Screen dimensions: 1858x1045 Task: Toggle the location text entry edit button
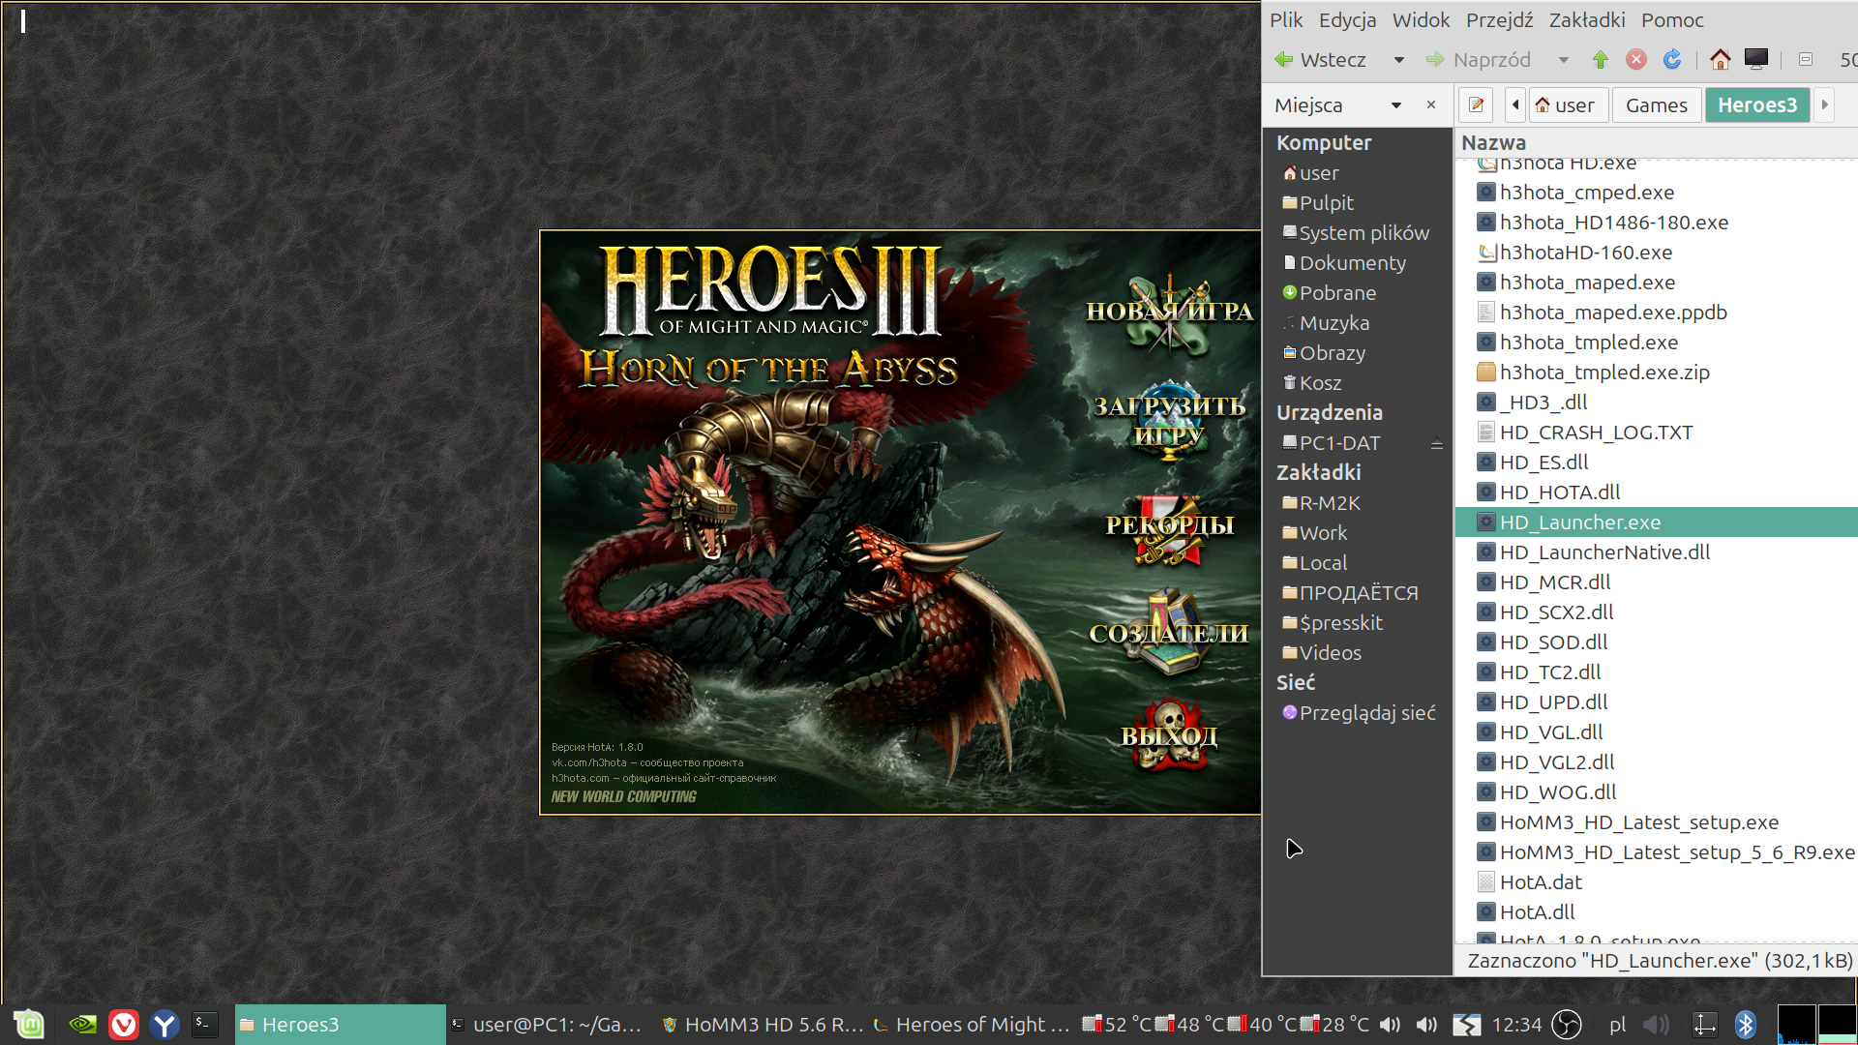(1476, 104)
